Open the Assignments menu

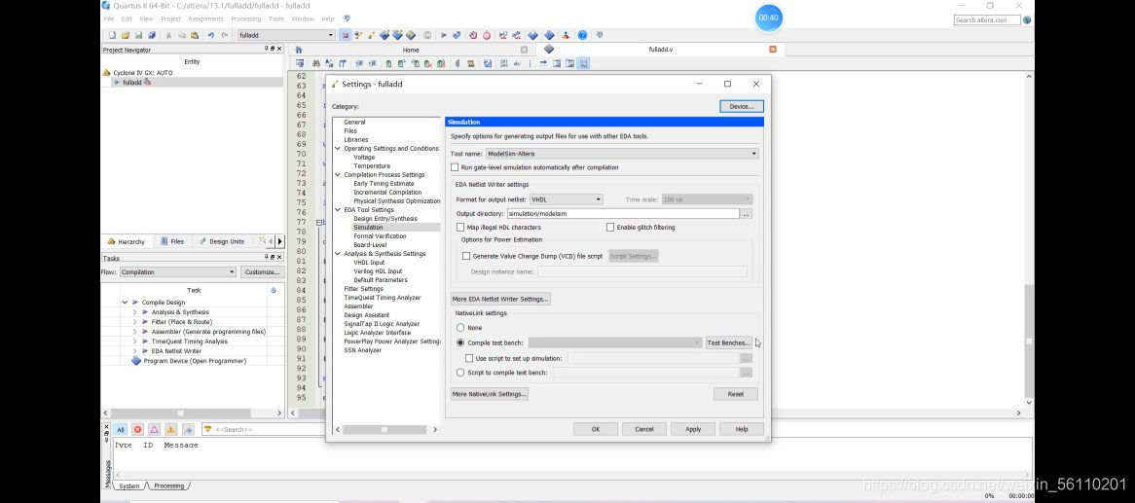[x=205, y=18]
